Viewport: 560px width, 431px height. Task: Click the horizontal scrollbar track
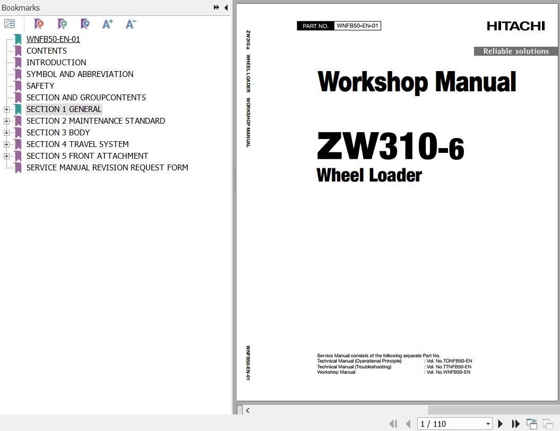(x=403, y=410)
